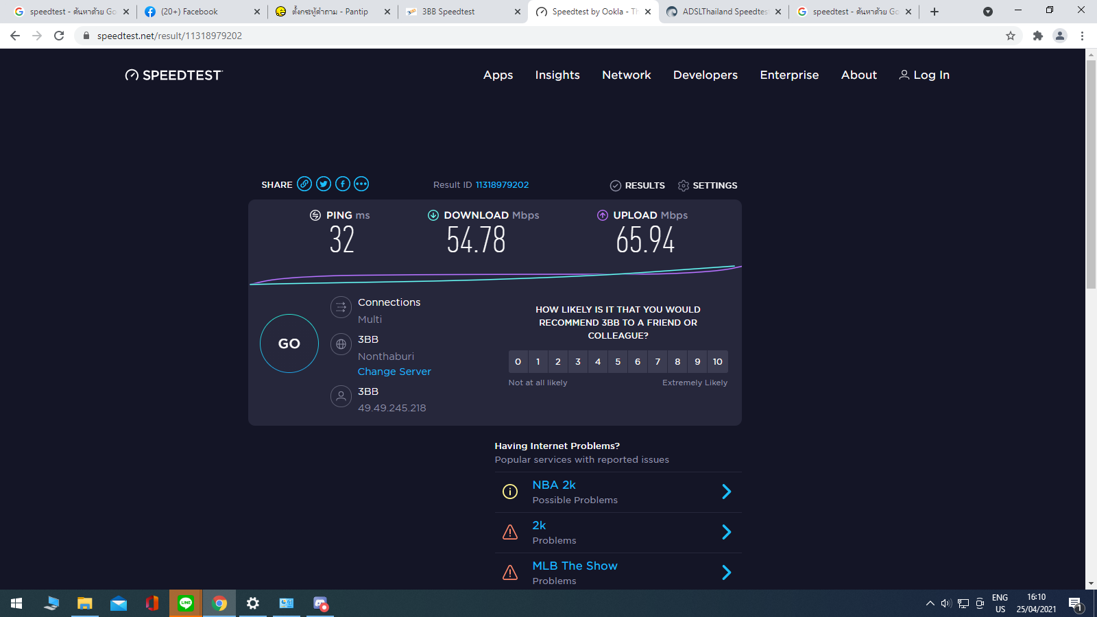Click scrollbar down arrow

point(1091,584)
